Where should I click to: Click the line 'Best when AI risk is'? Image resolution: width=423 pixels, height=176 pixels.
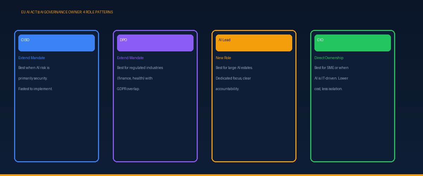pos(34,68)
